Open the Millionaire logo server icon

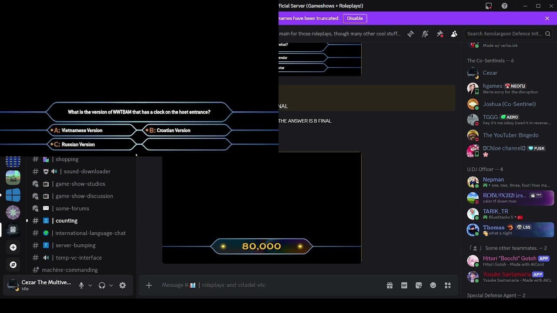(13, 213)
